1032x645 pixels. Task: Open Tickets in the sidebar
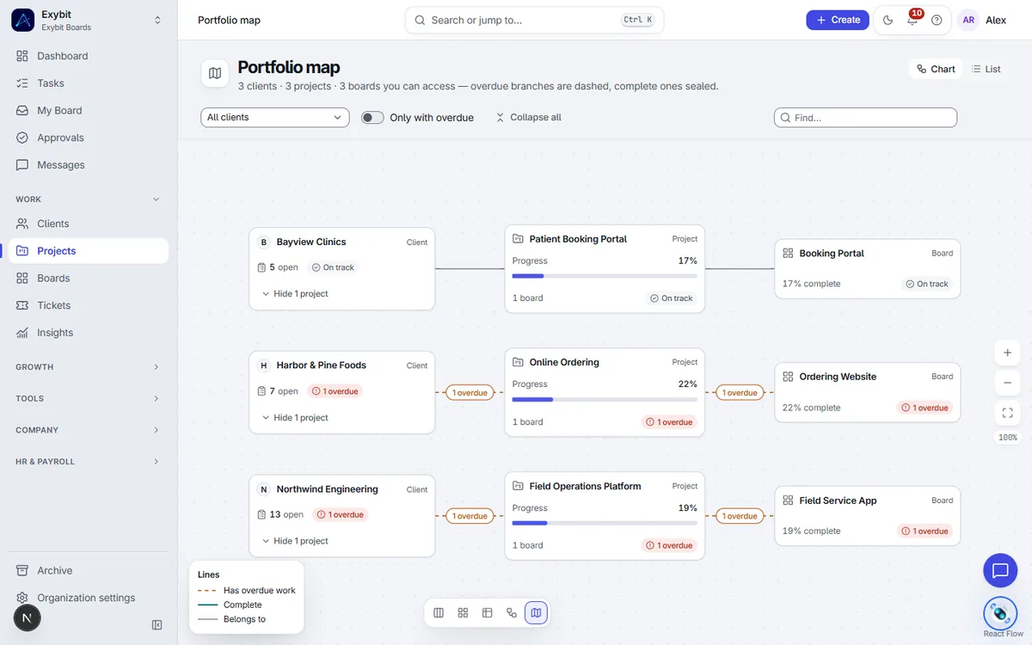(89, 305)
